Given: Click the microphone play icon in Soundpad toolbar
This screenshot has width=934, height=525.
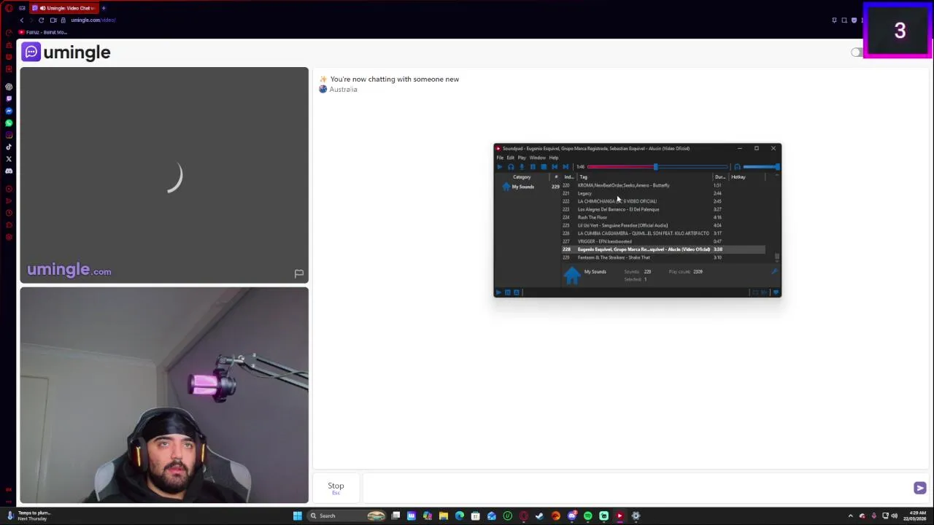Looking at the screenshot, I should (x=522, y=167).
